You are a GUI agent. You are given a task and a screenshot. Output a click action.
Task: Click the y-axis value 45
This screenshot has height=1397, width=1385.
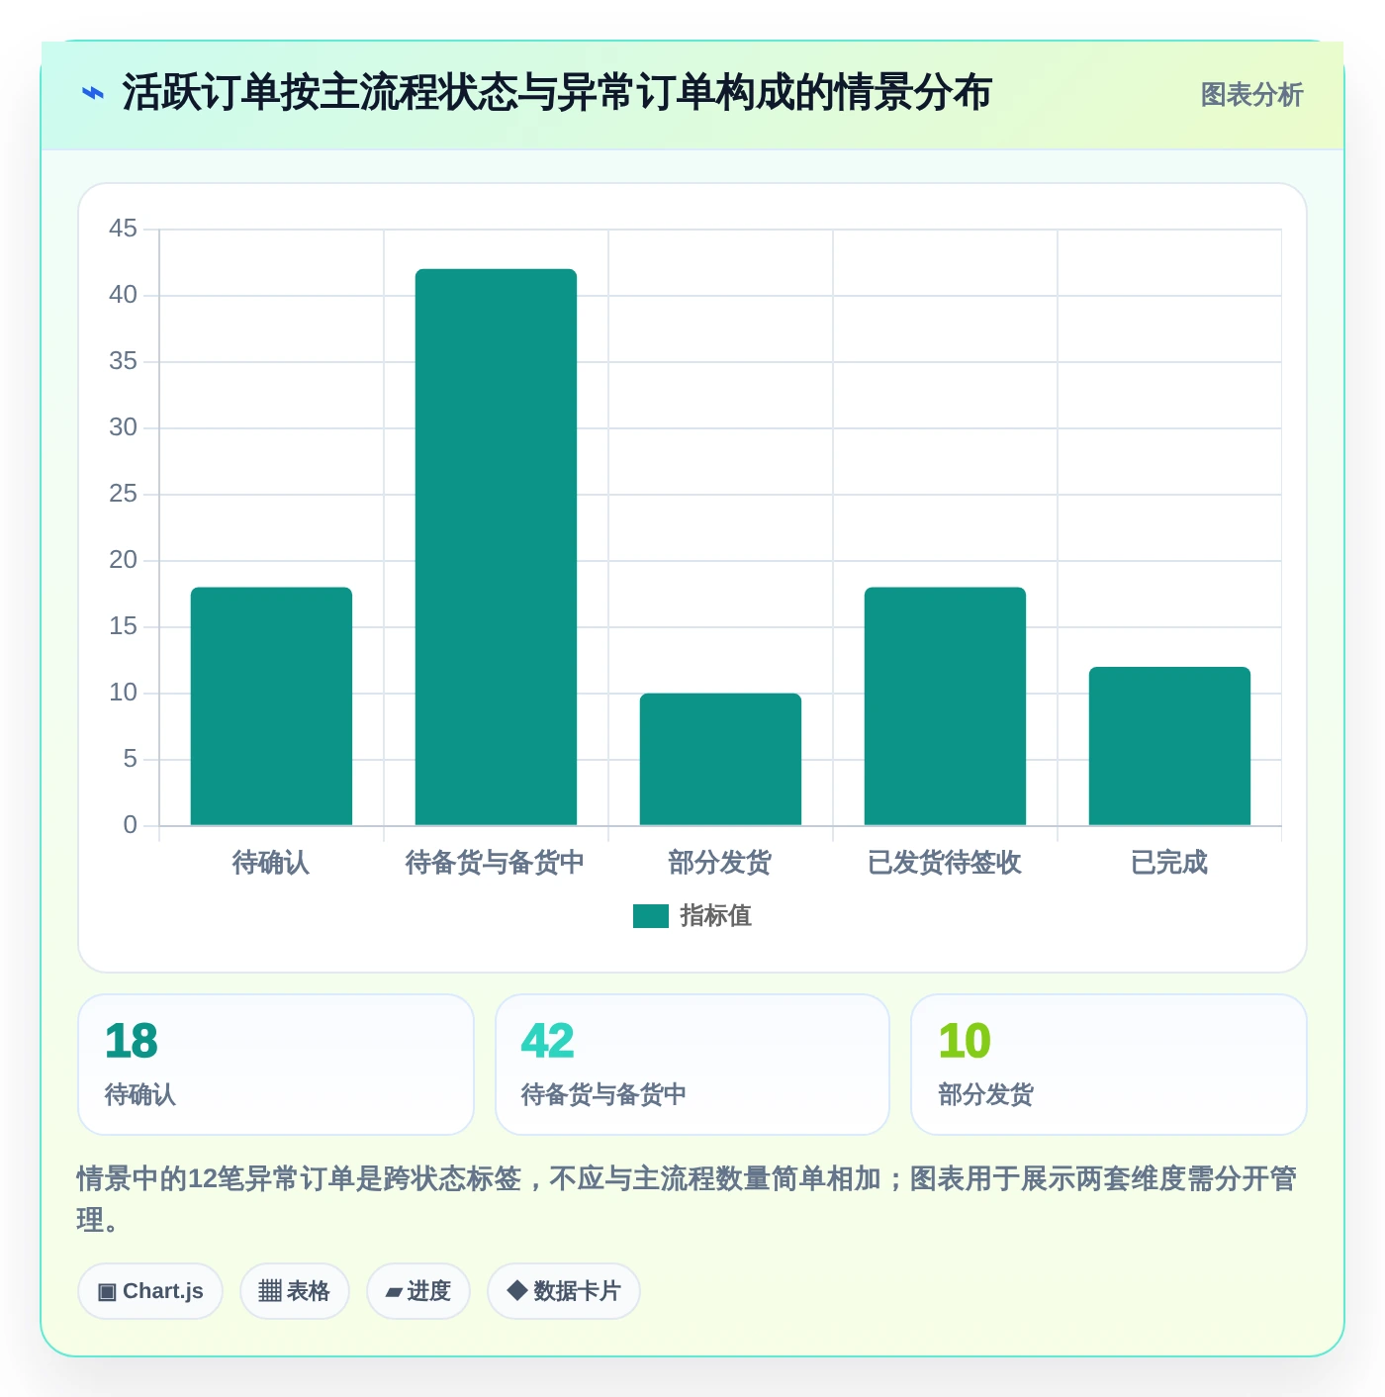124,229
